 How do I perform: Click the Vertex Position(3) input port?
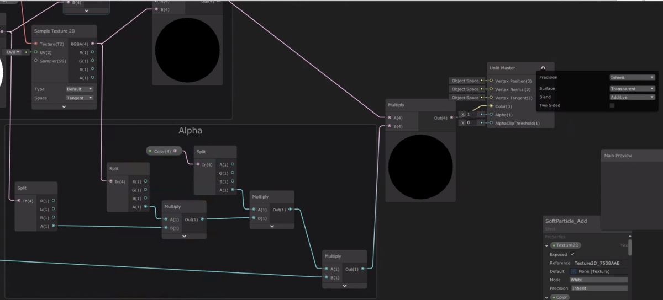[491, 81]
